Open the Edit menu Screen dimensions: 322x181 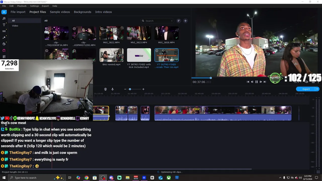(x=12, y=6)
